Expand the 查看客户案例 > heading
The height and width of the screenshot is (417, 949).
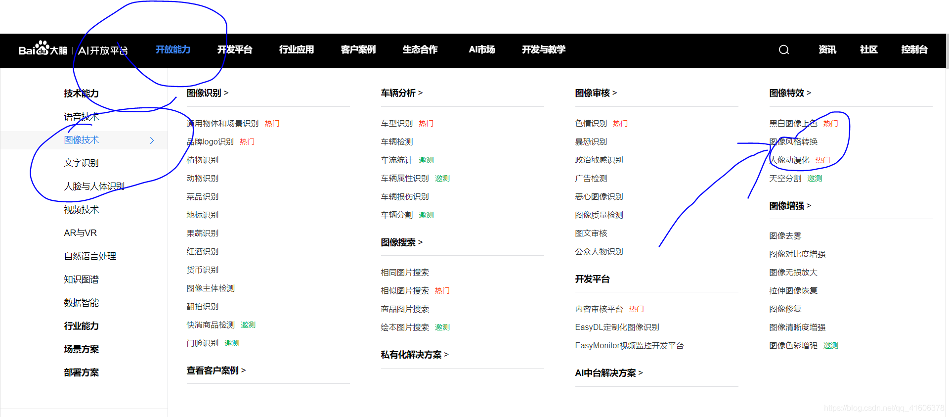[x=216, y=371]
